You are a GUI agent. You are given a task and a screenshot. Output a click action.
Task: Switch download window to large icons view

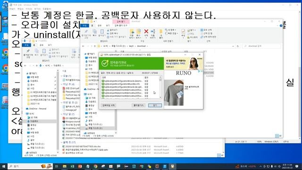[x=280, y=136]
